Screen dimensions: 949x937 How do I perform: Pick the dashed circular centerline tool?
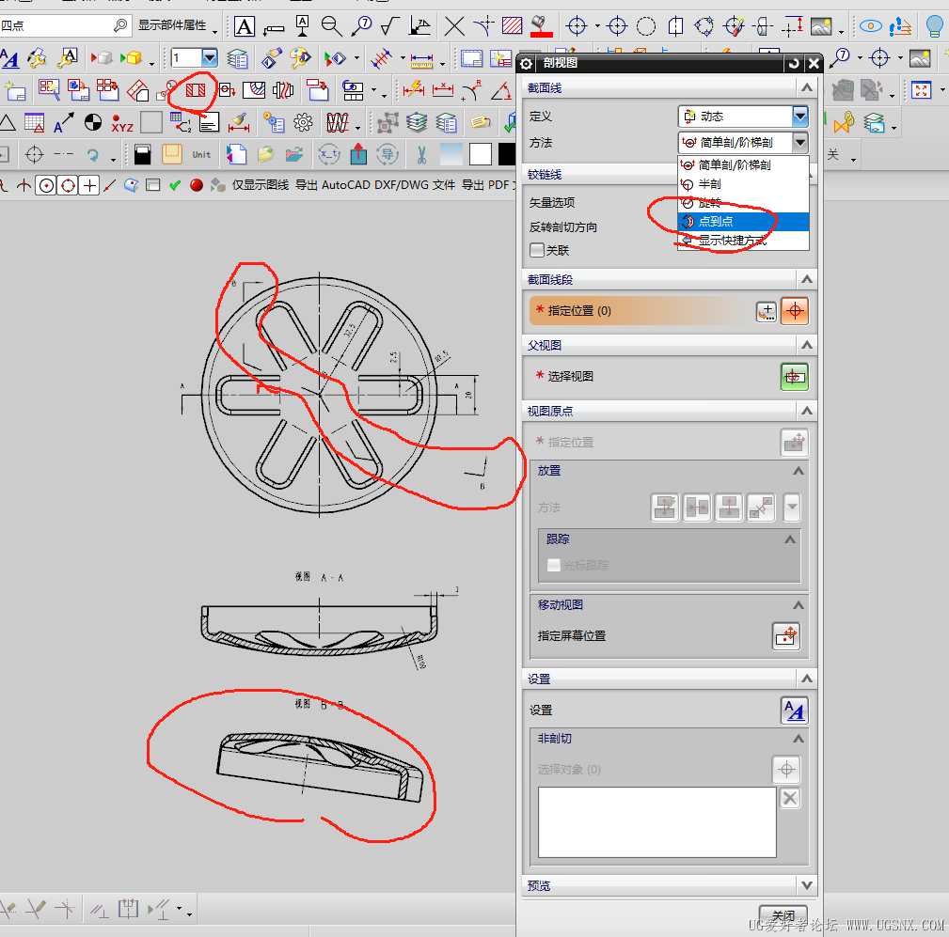tap(646, 26)
